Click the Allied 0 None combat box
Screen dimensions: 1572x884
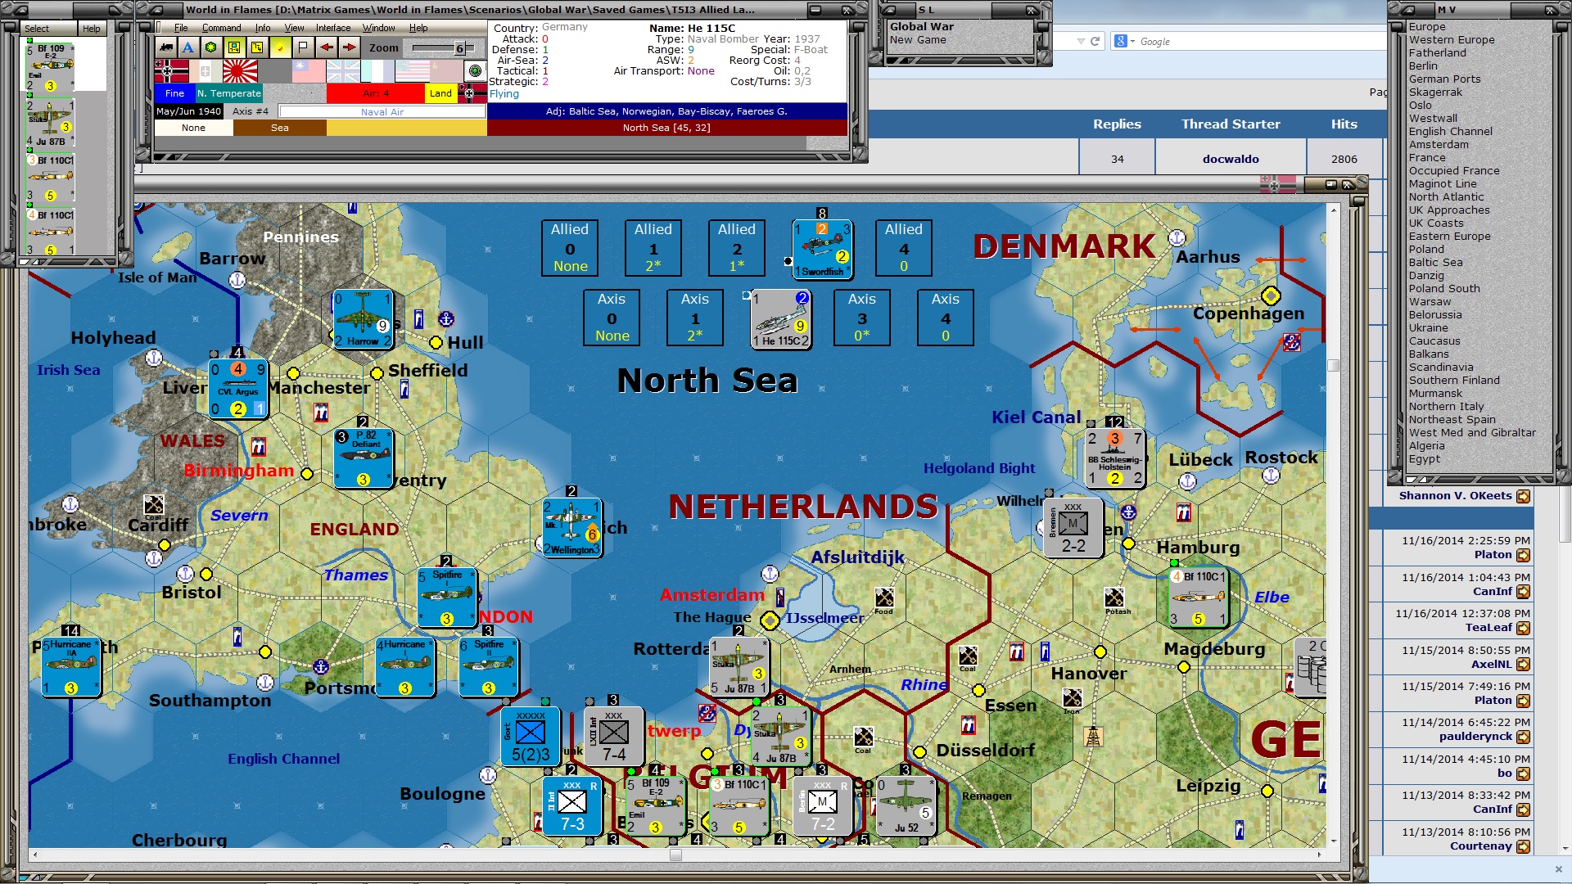point(570,247)
